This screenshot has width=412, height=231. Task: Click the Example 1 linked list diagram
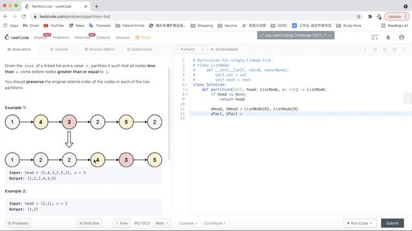coord(83,141)
